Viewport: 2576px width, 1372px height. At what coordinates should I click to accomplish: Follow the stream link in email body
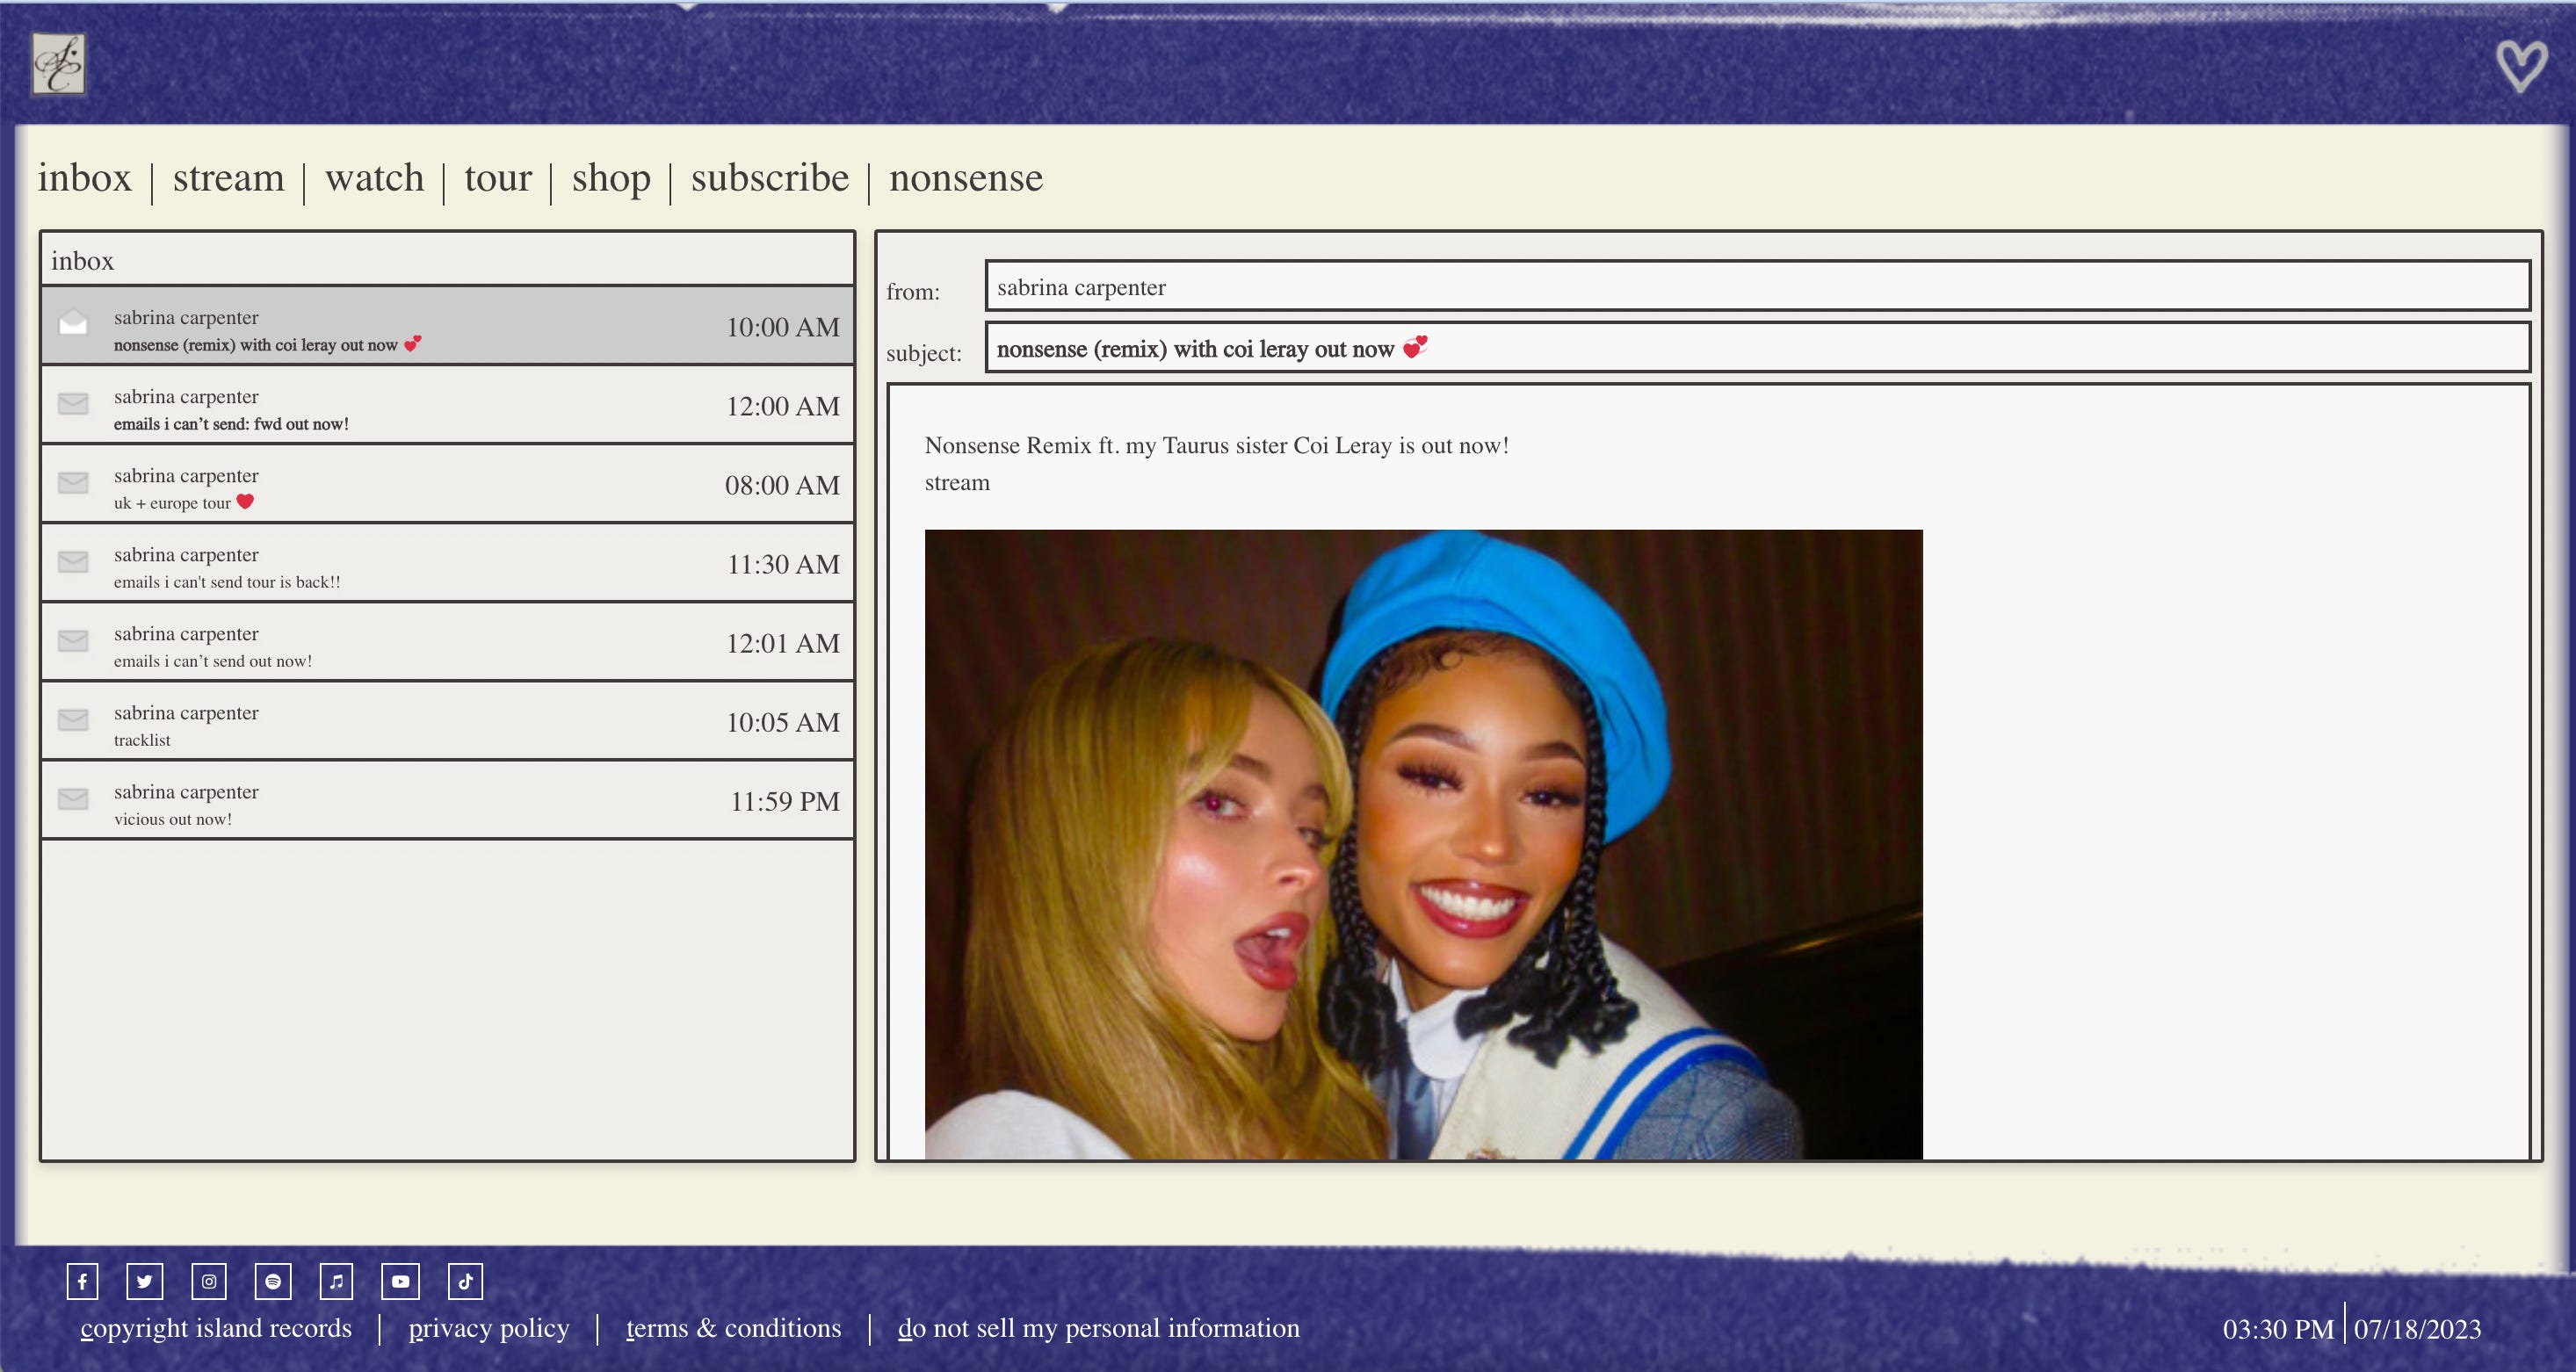(x=957, y=483)
